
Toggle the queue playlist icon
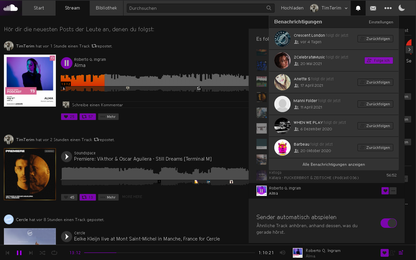click(401, 253)
